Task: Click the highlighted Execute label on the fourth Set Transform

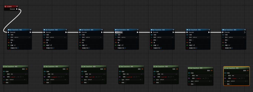Action: pyautogui.click(x=120, y=32)
